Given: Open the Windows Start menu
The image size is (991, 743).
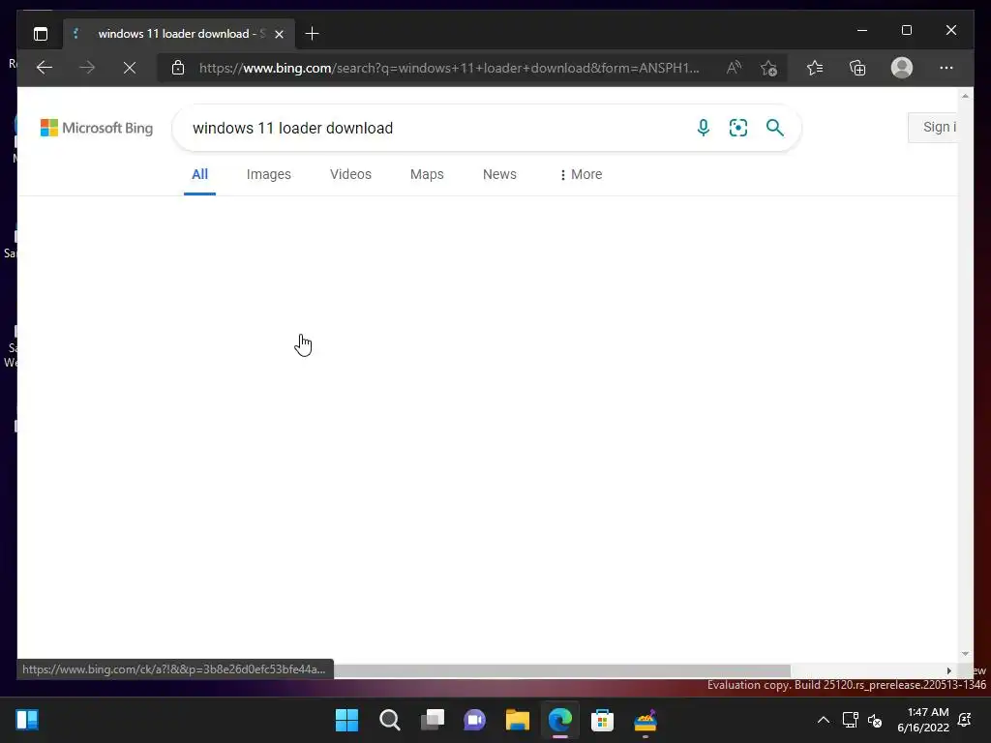Looking at the screenshot, I should [x=346, y=720].
